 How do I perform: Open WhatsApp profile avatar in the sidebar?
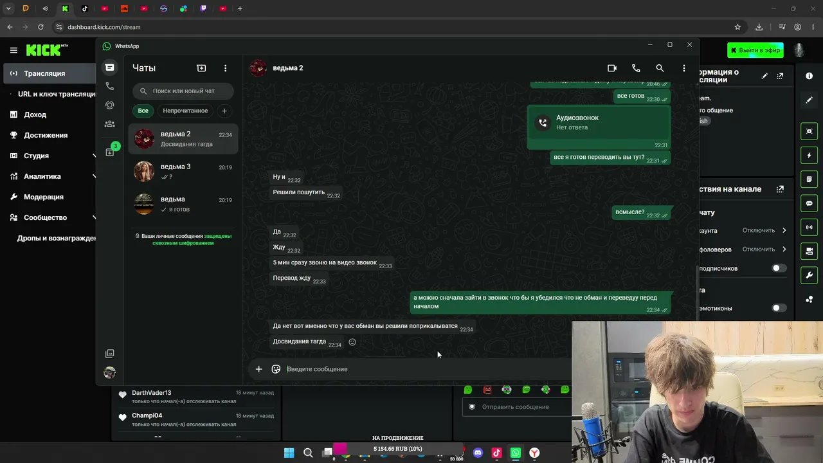click(110, 372)
